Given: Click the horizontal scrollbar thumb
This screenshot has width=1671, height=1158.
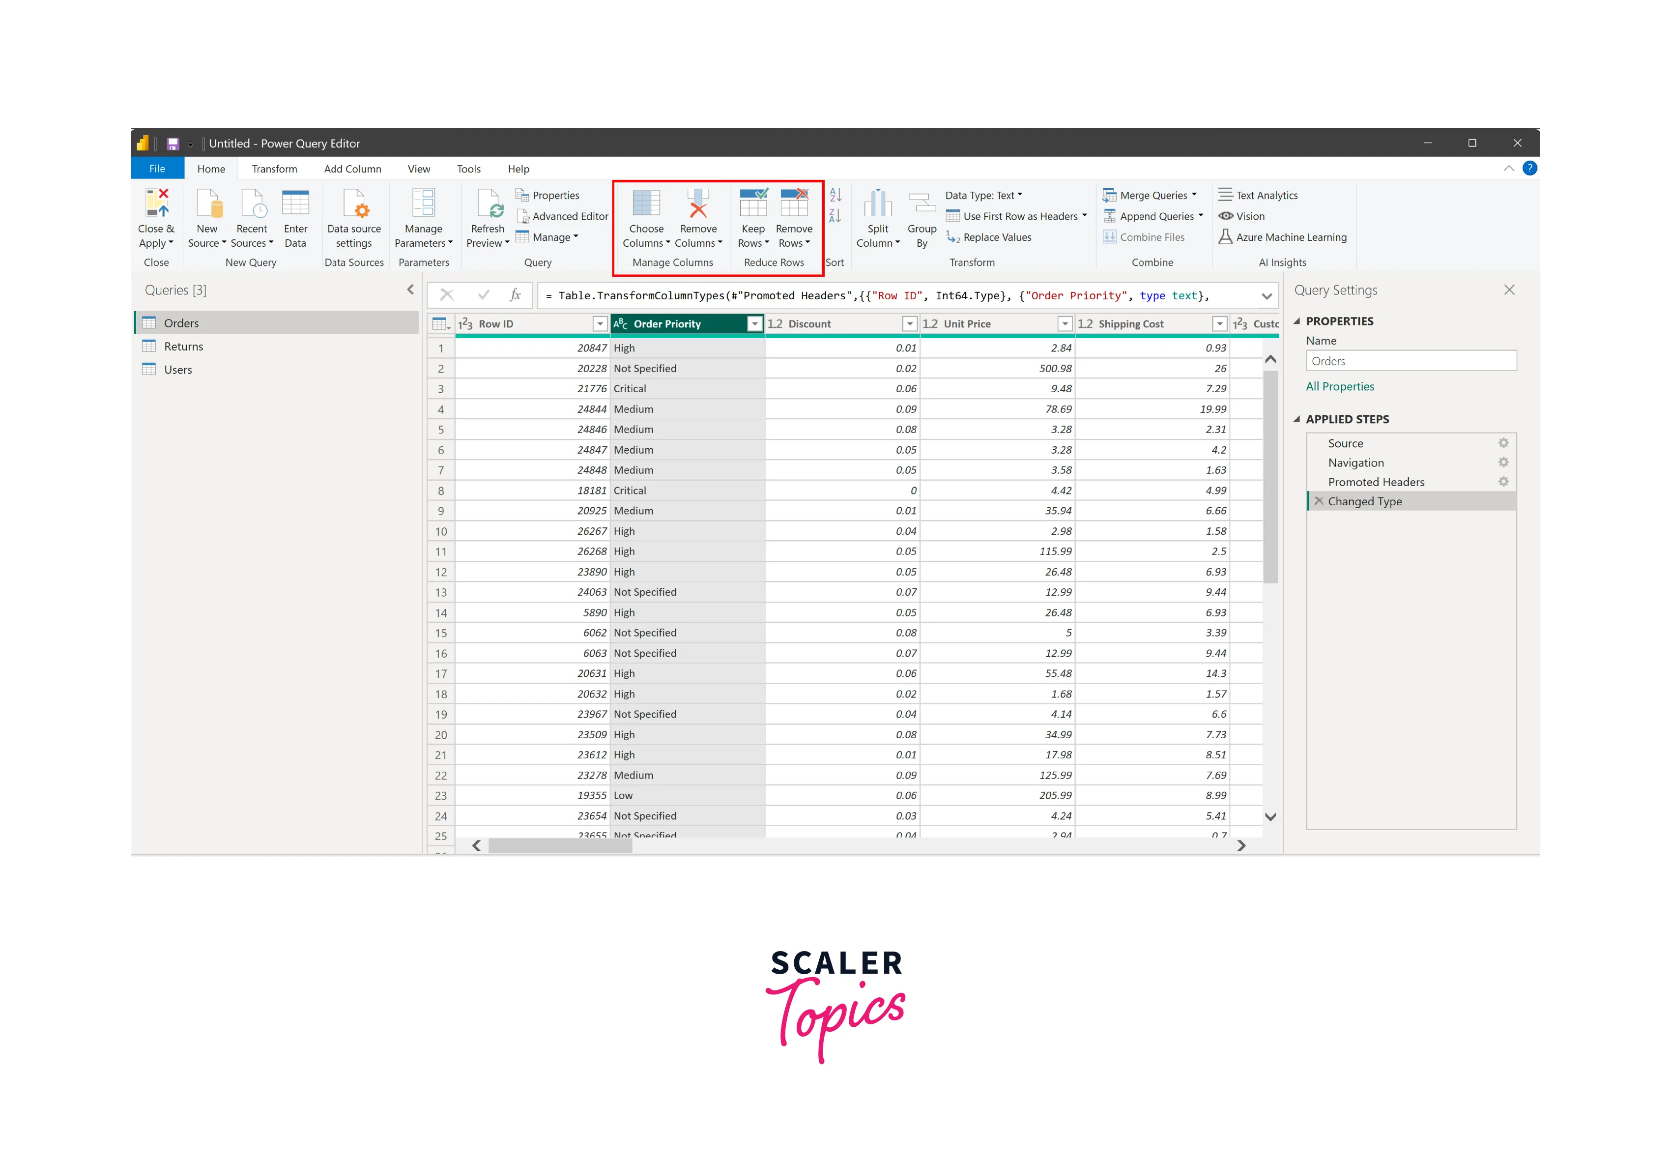Looking at the screenshot, I should (559, 845).
